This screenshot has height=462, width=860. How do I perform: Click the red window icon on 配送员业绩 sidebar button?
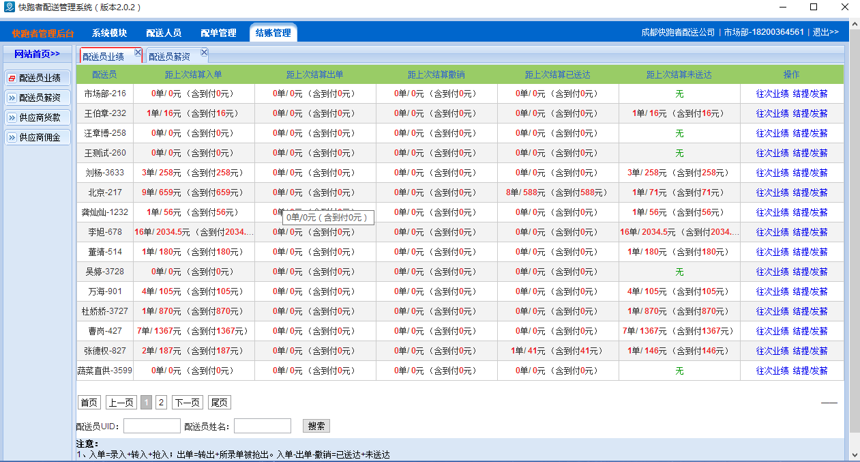(x=10, y=77)
